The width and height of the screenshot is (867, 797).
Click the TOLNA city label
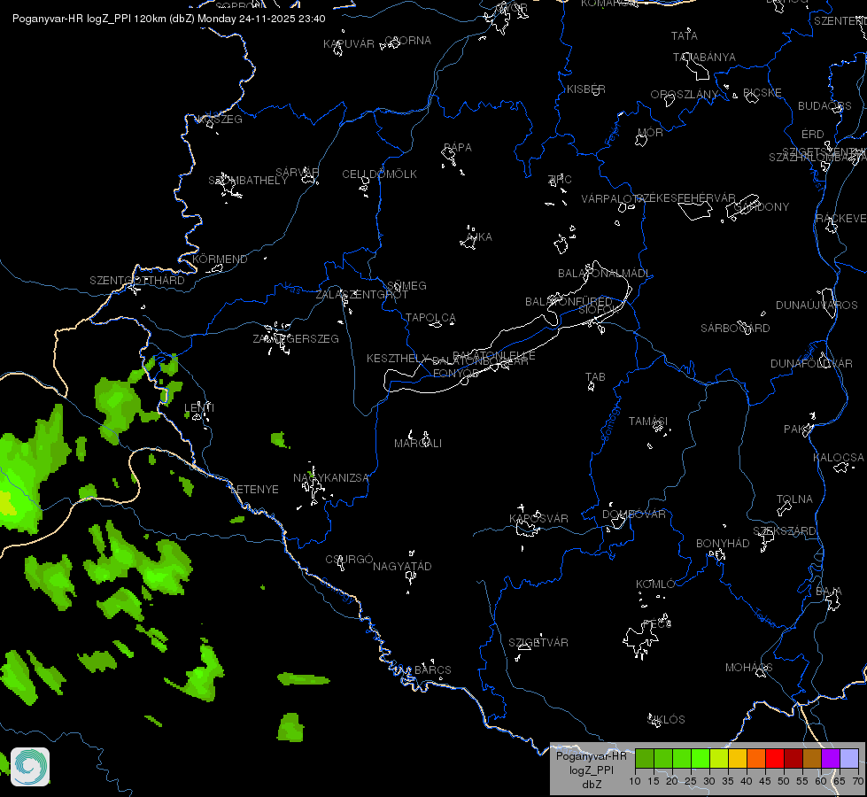pyautogui.click(x=794, y=499)
